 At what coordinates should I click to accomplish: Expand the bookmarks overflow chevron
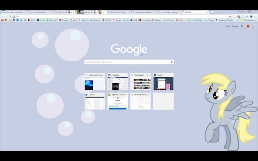click(237, 21)
